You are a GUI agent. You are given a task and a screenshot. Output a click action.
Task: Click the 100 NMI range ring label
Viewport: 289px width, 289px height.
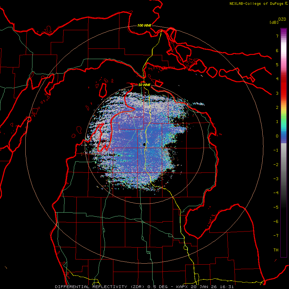(144, 25)
